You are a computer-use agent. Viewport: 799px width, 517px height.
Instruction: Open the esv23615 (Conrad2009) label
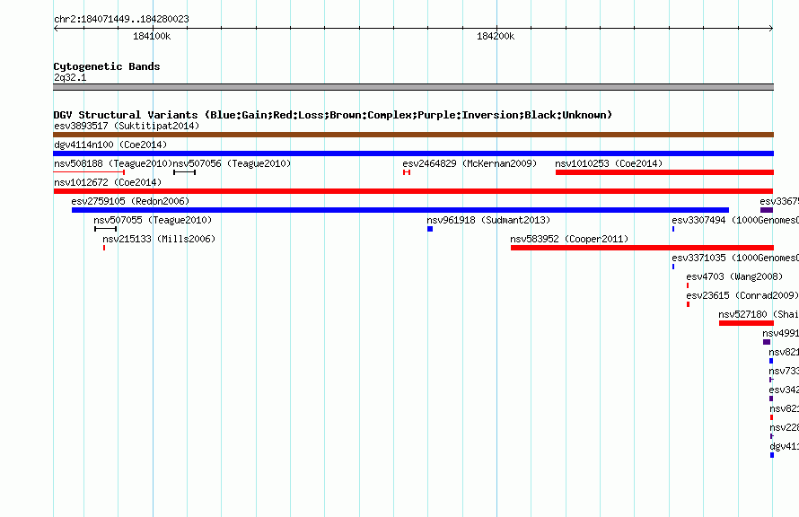click(742, 295)
